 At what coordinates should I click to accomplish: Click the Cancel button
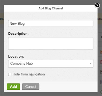31,87
